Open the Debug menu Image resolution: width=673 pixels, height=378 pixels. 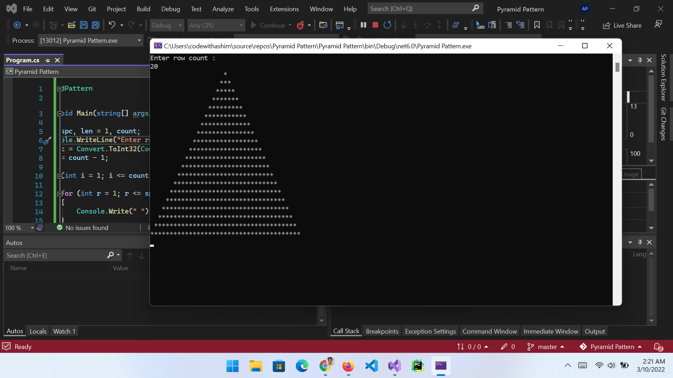click(170, 9)
